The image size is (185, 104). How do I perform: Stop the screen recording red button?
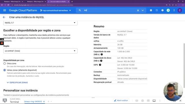(x=2, y=43)
